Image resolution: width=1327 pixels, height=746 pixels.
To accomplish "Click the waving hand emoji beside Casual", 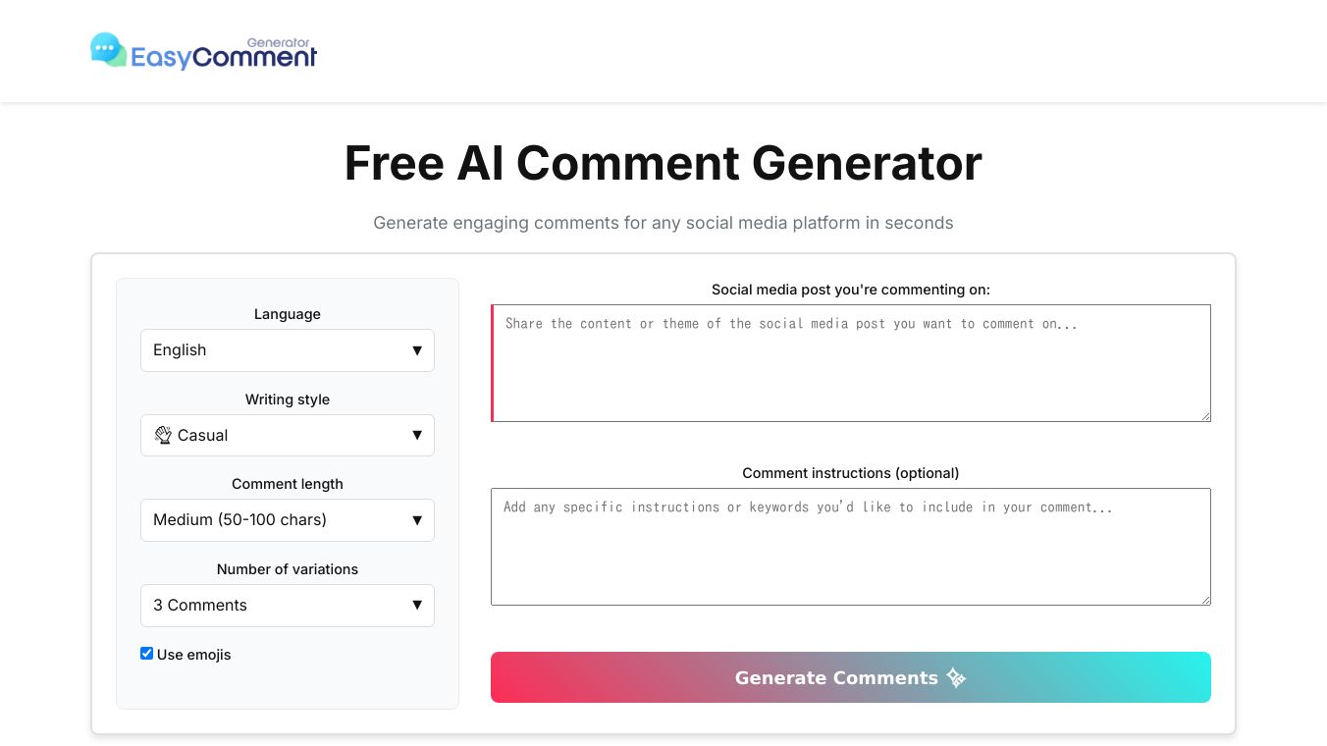I will click(x=163, y=435).
